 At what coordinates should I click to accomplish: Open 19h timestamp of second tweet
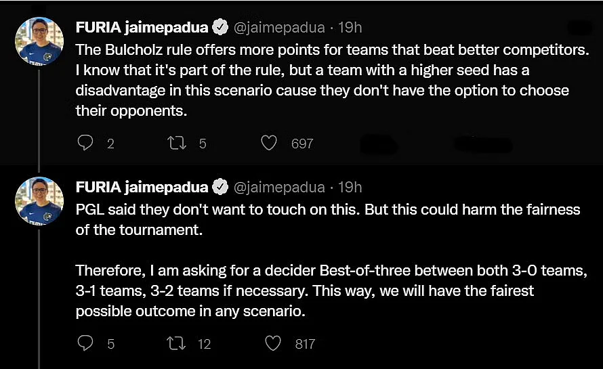click(x=350, y=187)
